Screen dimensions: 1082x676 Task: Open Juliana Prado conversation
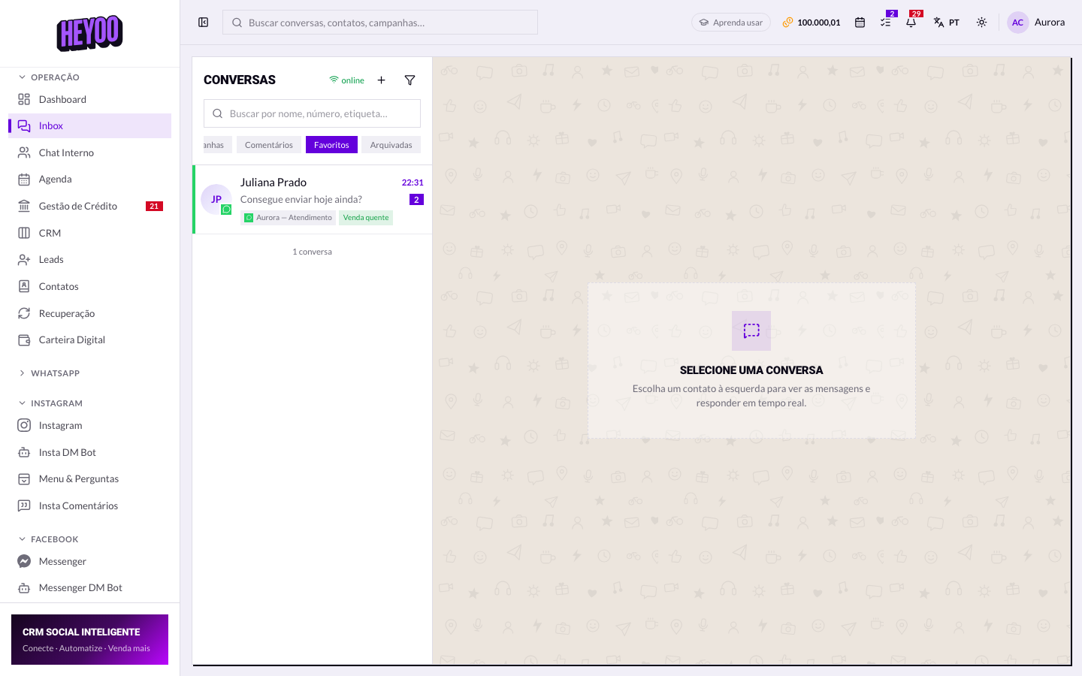pos(313,199)
